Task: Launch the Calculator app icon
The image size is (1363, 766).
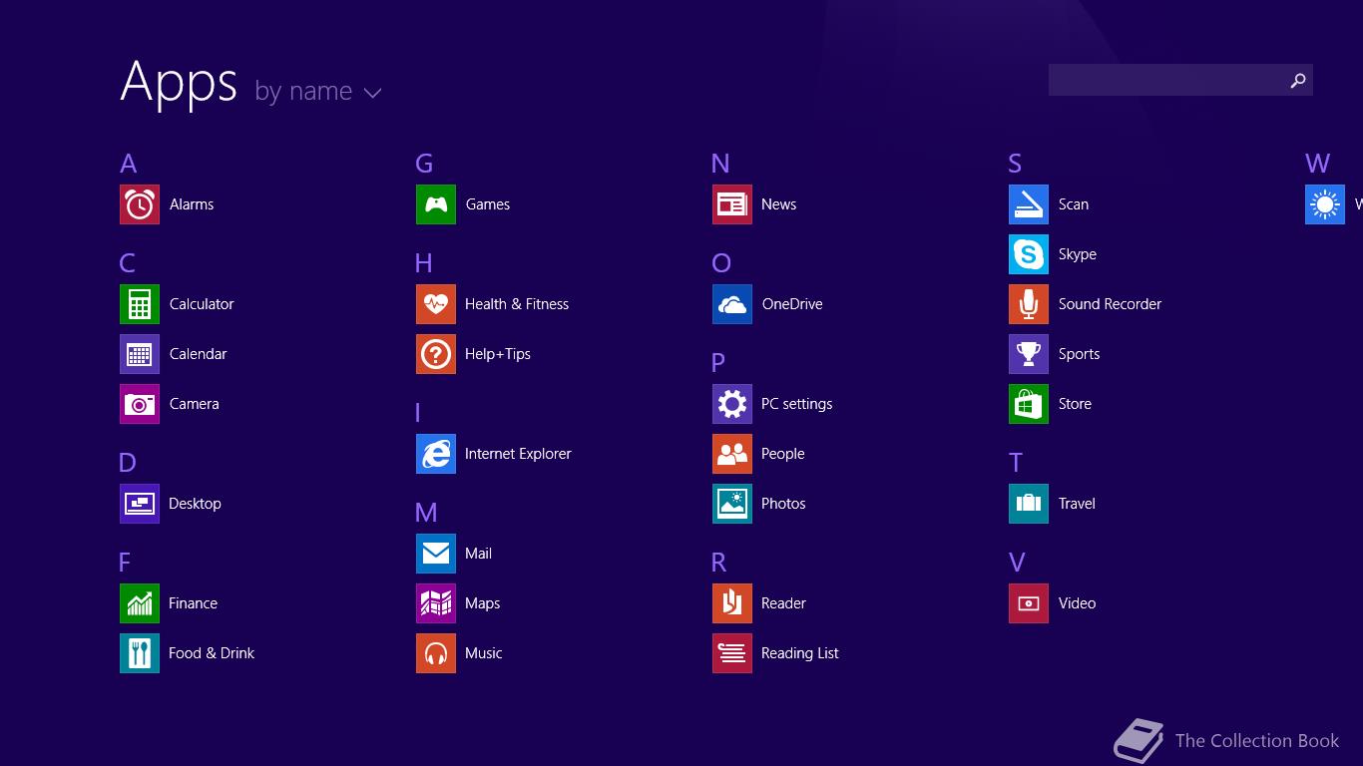Action: 140,304
